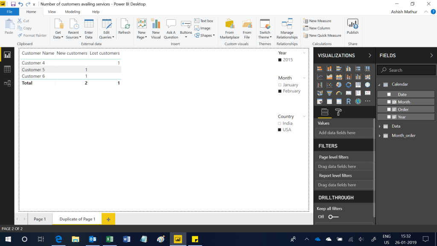Check India in the Country slicer

[x=280, y=123]
